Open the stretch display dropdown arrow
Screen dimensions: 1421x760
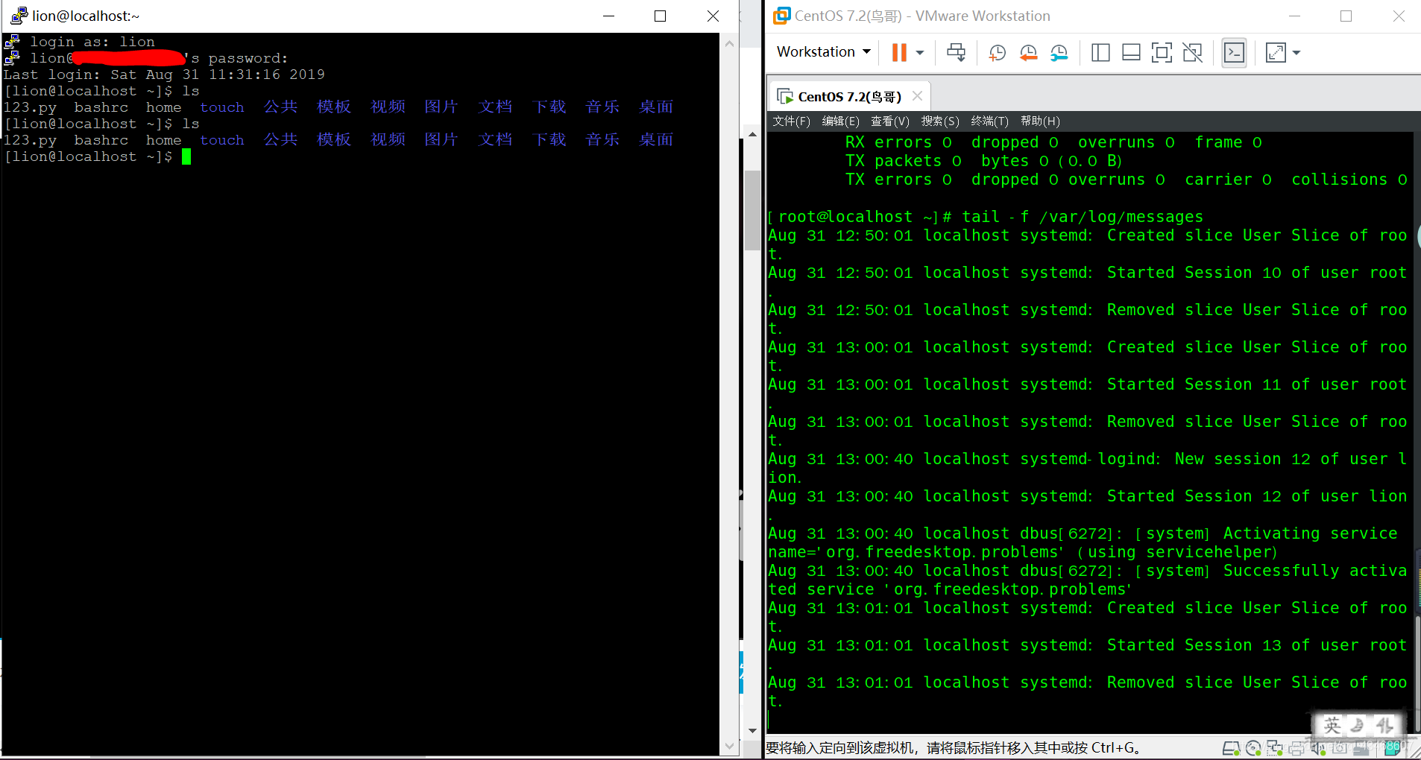pyautogui.click(x=1296, y=52)
